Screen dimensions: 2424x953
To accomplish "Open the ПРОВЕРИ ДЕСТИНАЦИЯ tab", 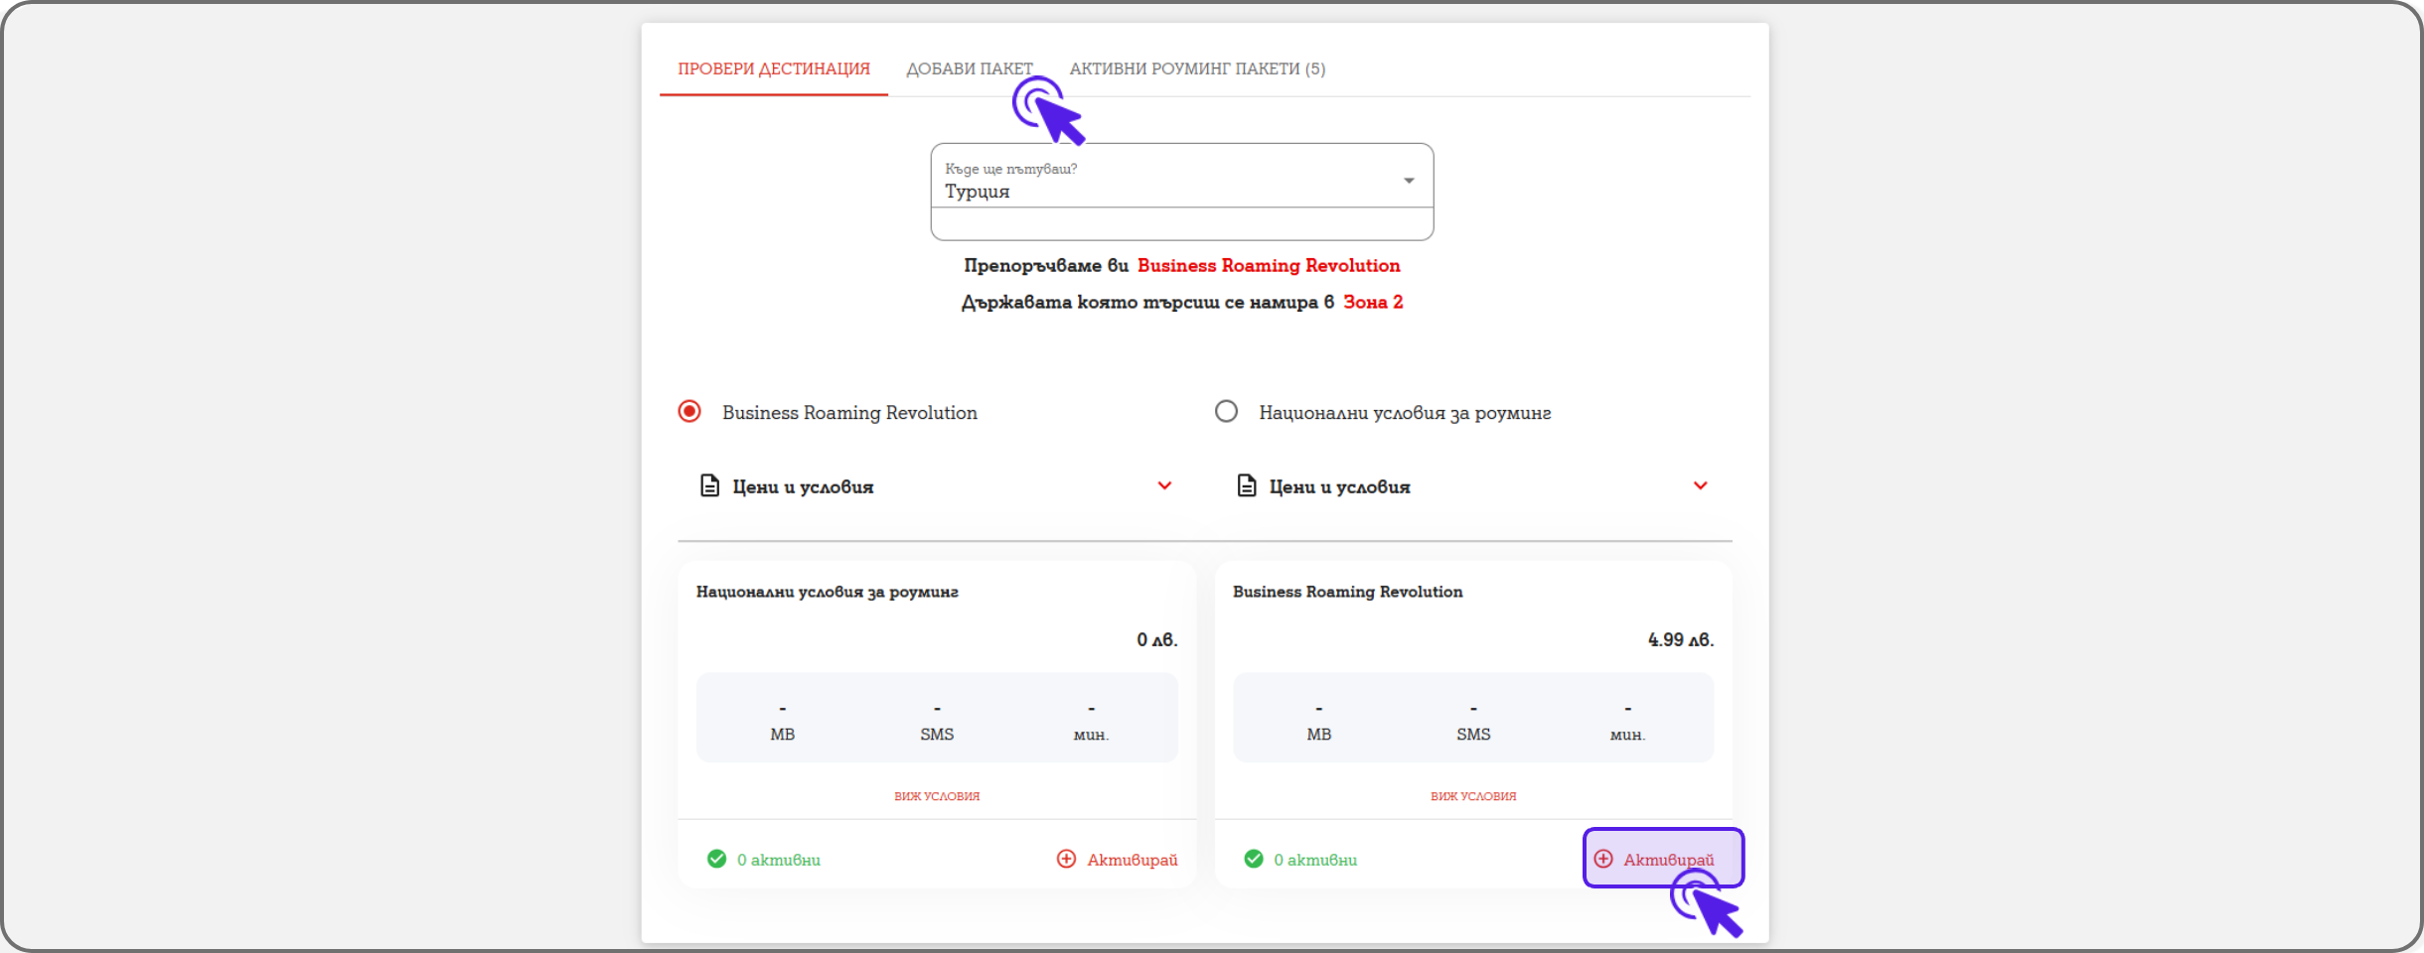I will tap(774, 68).
